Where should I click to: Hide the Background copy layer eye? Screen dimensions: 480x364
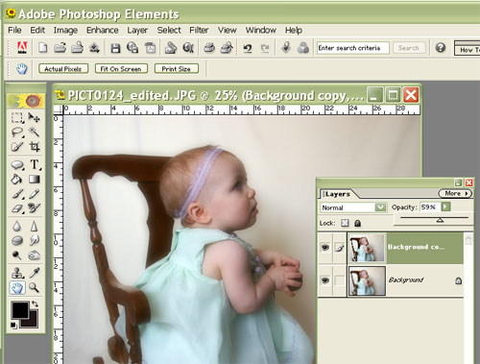tap(325, 247)
